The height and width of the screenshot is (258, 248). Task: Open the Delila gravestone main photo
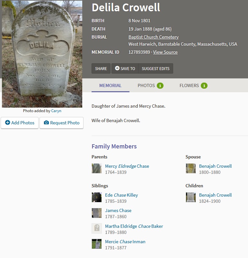[x=42, y=54]
